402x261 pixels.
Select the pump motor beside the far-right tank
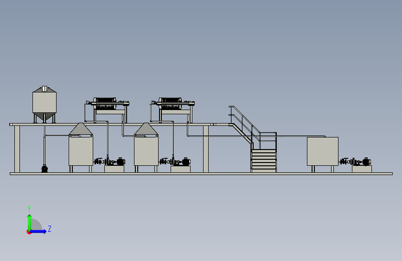click(367, 162)
